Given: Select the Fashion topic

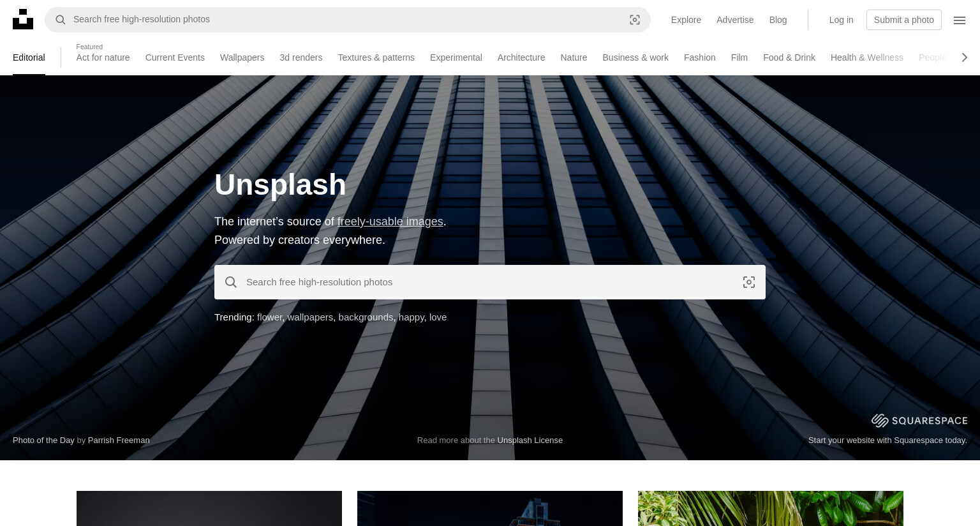Looking at the screenshot, I should tap(699, 57).
